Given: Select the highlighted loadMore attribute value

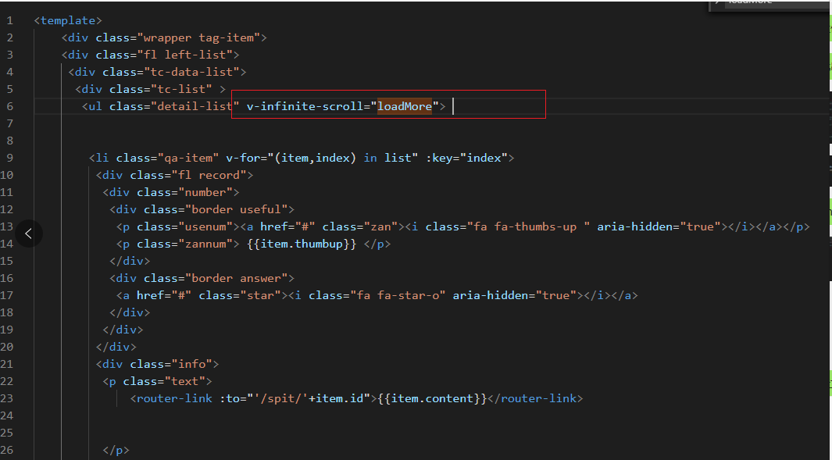Looking at the screenshot, I should click(x=405, y=106).
